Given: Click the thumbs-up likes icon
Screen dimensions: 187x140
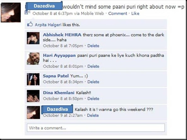Looking at the screenshot, I should point(30,24).
